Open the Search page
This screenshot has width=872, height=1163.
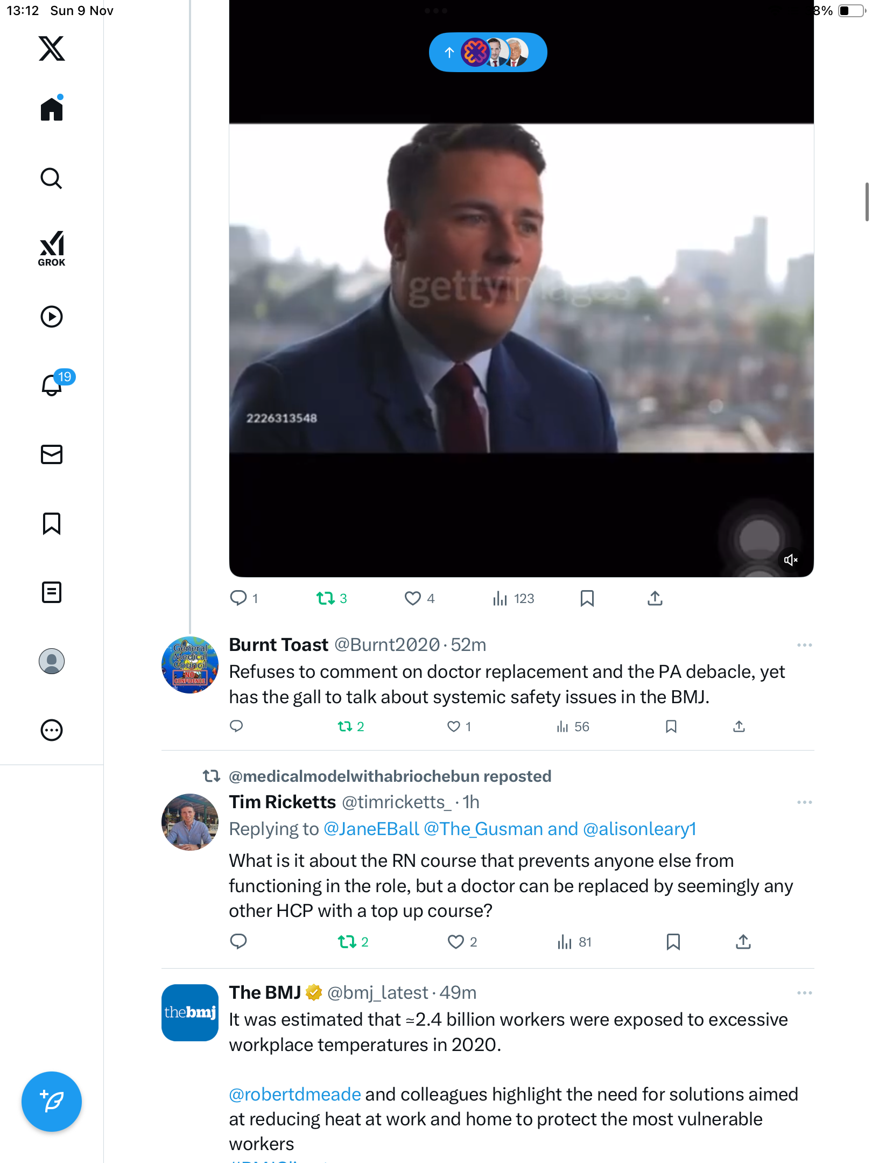(52, 178)
